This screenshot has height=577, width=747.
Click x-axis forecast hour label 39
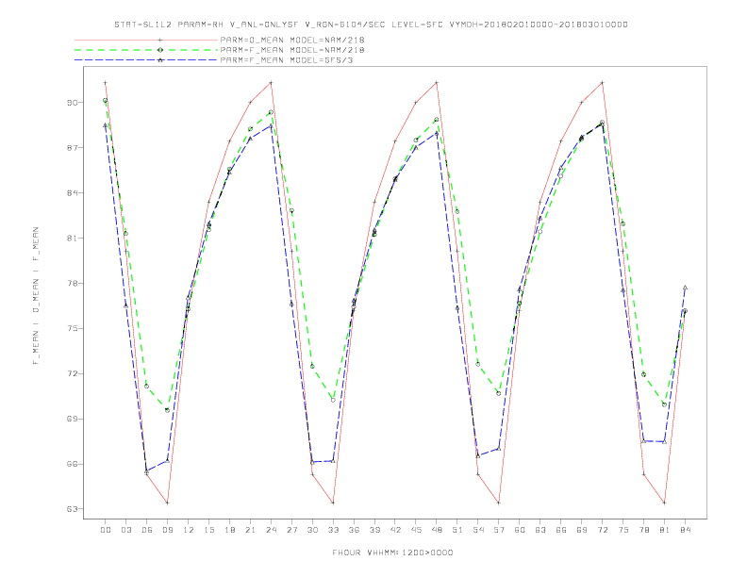click(375, 530)
